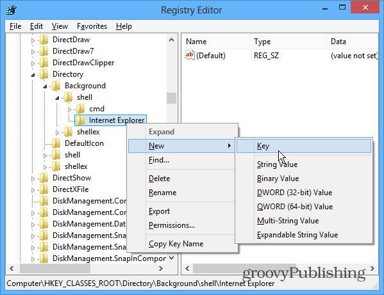
Task: Select QWORD (64-bit) Value option
Action: click(304, 207)
